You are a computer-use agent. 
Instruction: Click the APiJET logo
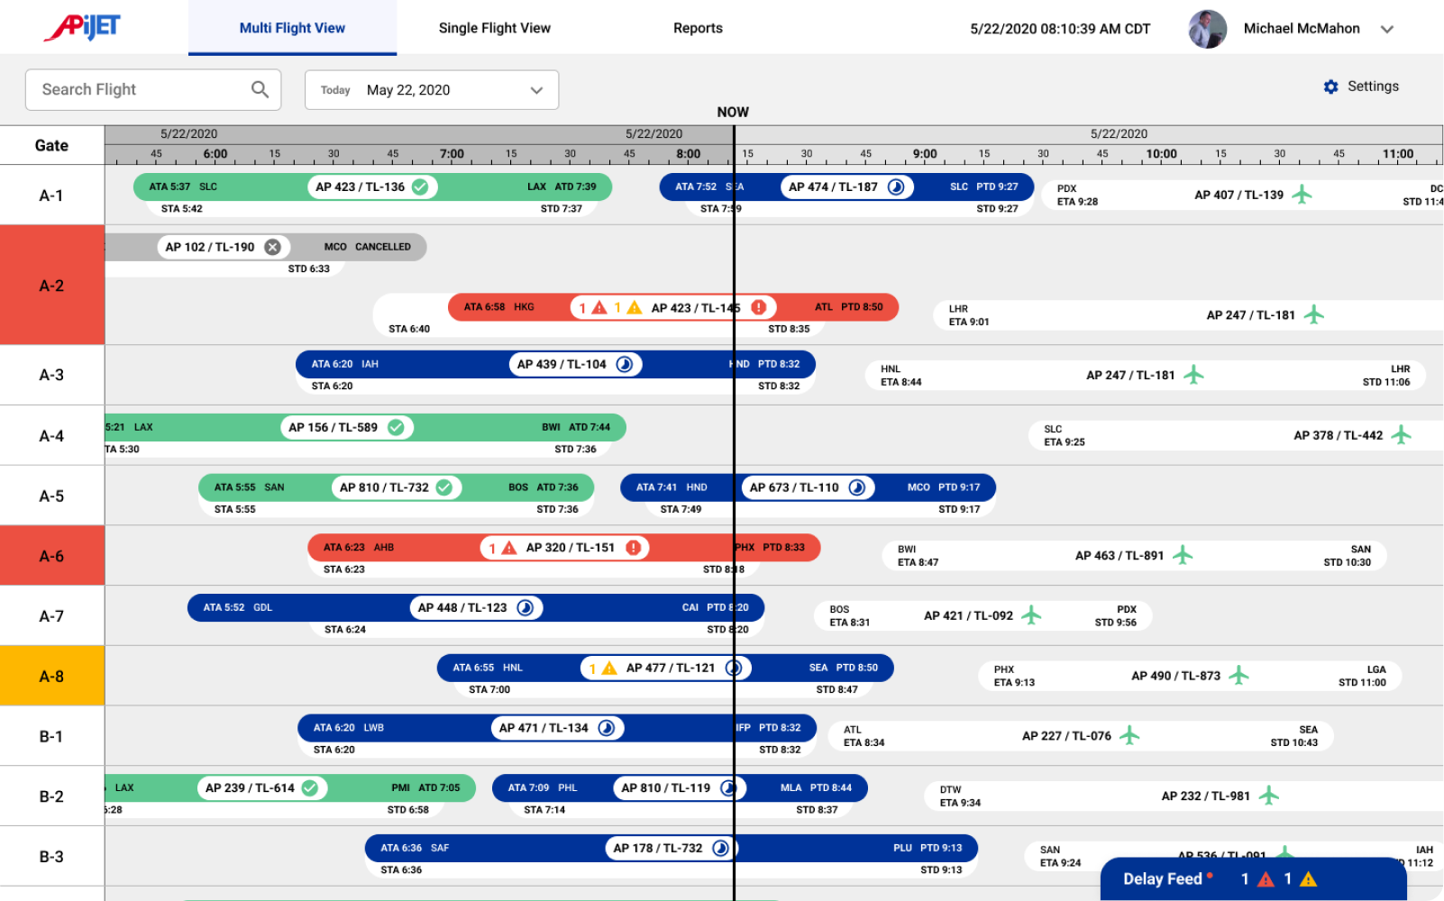click(83, 27)
